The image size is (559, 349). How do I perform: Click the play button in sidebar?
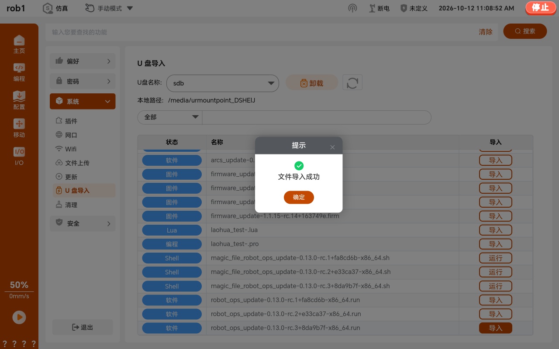point(19,317)
